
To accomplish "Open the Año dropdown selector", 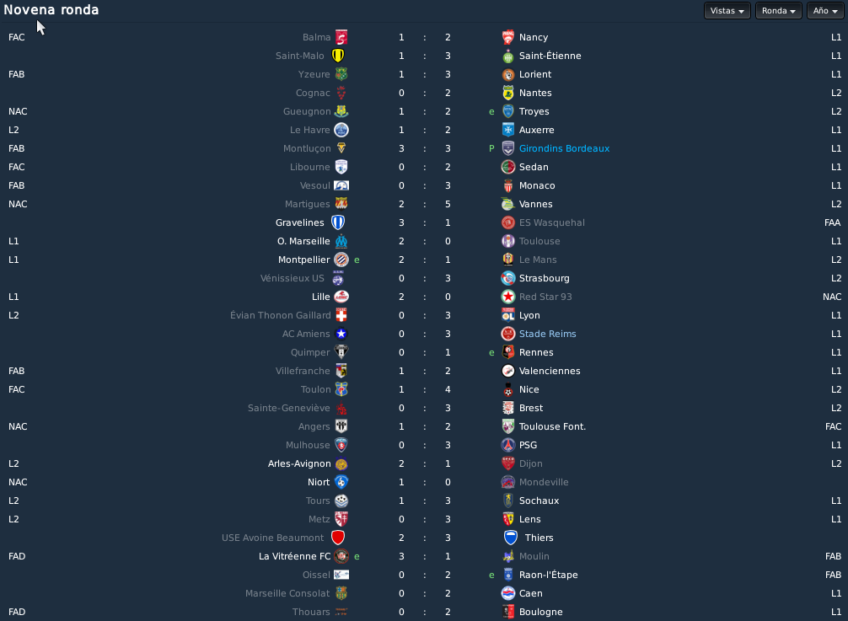I will (824, 11).
